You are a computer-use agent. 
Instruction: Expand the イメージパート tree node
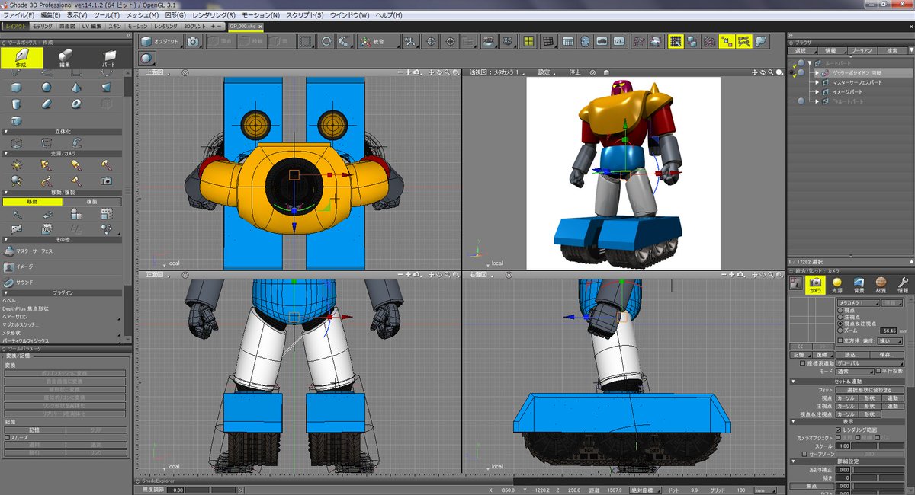click(817, 91)
